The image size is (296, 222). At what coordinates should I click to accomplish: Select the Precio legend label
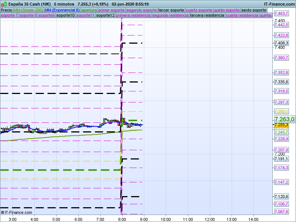6,10
